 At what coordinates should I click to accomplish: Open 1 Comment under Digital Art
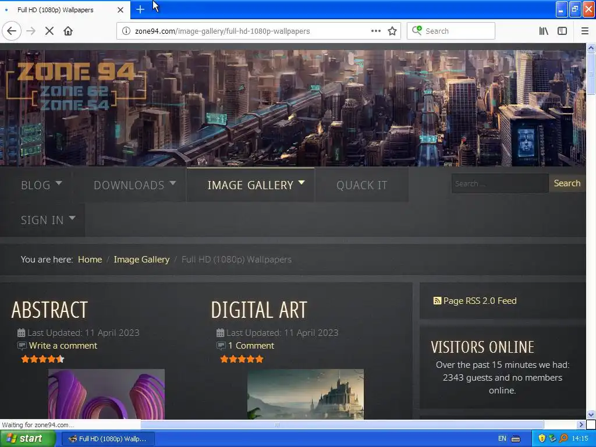(251, 346)
